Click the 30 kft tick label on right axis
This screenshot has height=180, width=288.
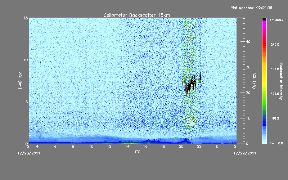click(x=248, y=67)
